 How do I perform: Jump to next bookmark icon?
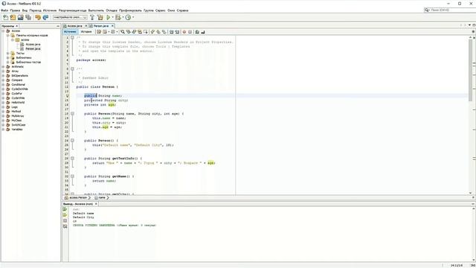click(x=158, y=31)
